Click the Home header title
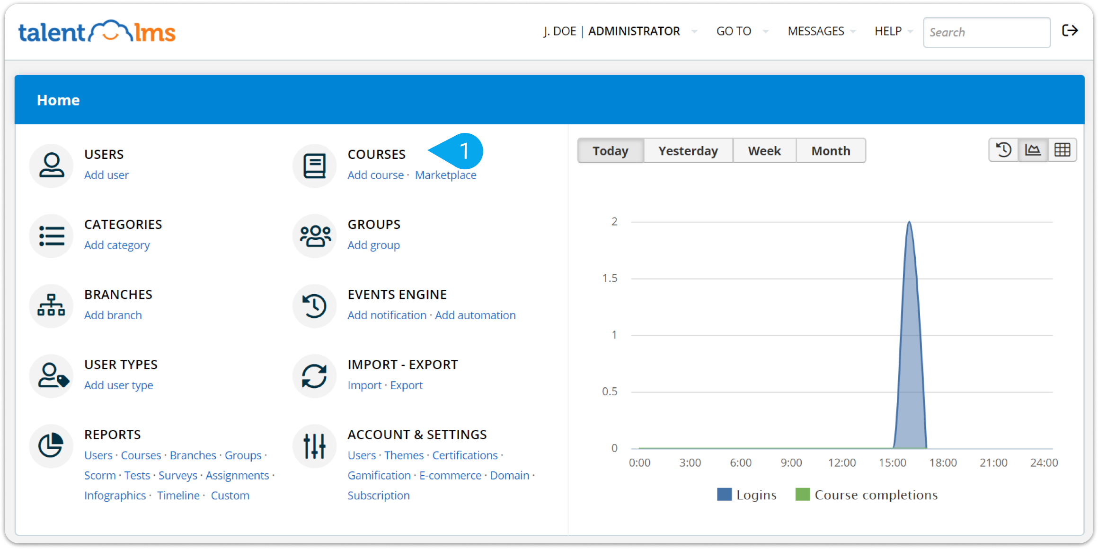 [58, 100]
